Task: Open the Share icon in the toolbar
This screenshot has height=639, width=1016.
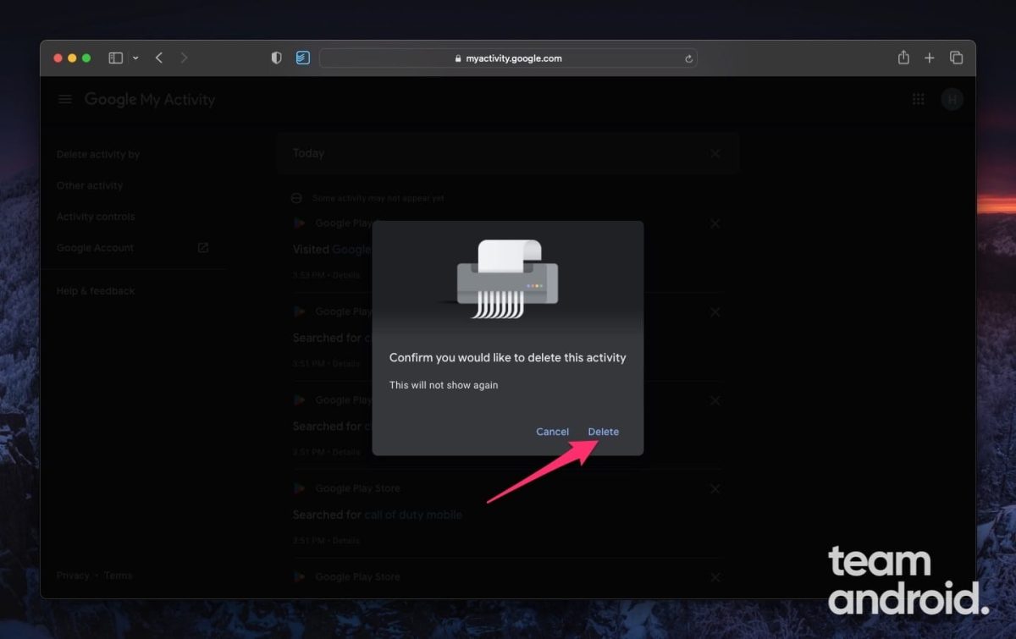Action: point(903,58)
